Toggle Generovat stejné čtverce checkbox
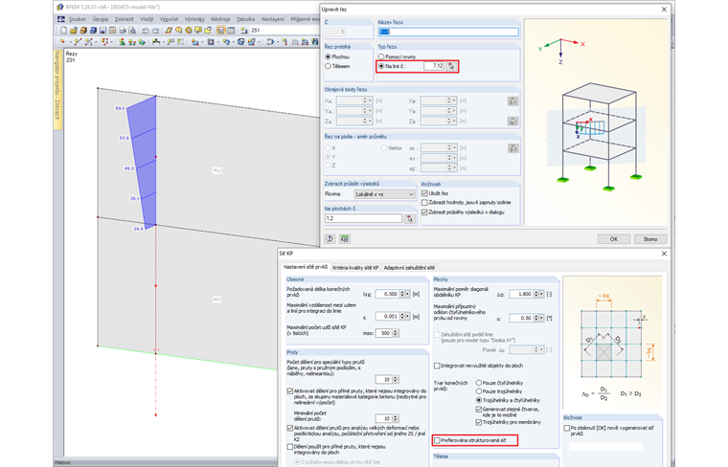 pos(479,410)
